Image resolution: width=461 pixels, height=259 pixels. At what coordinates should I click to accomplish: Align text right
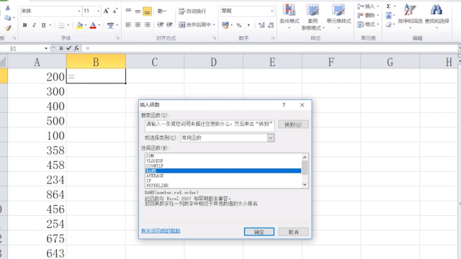[x=147, y=25]
